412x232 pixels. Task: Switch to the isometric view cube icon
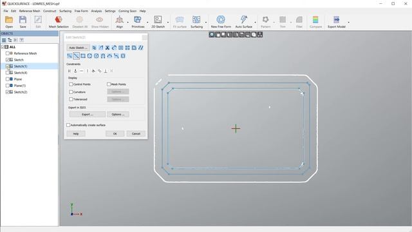[x=254, y=35]
